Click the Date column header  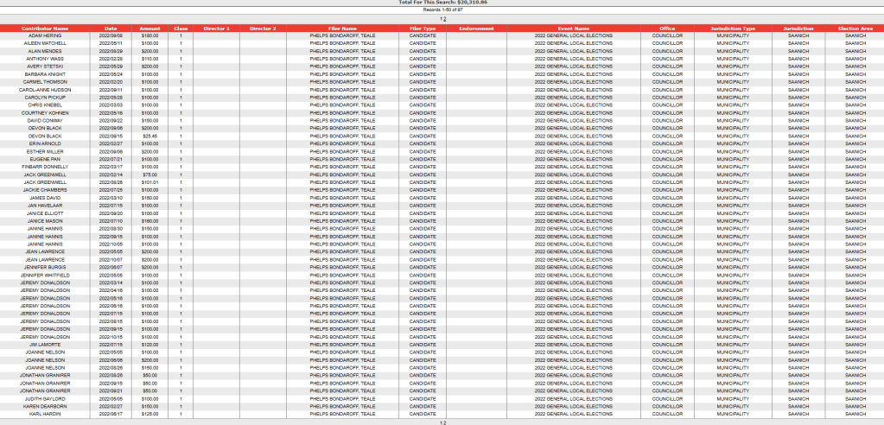(111, 29)
